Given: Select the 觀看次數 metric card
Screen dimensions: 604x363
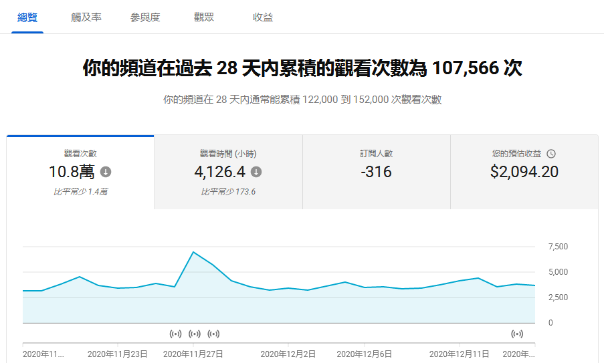Looking at the screenshot, I should tap(80, 172).
